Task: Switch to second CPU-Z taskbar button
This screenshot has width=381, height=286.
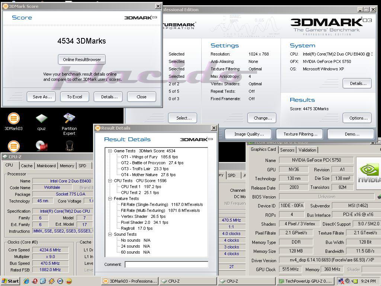Action: click(x=246, y=281)
